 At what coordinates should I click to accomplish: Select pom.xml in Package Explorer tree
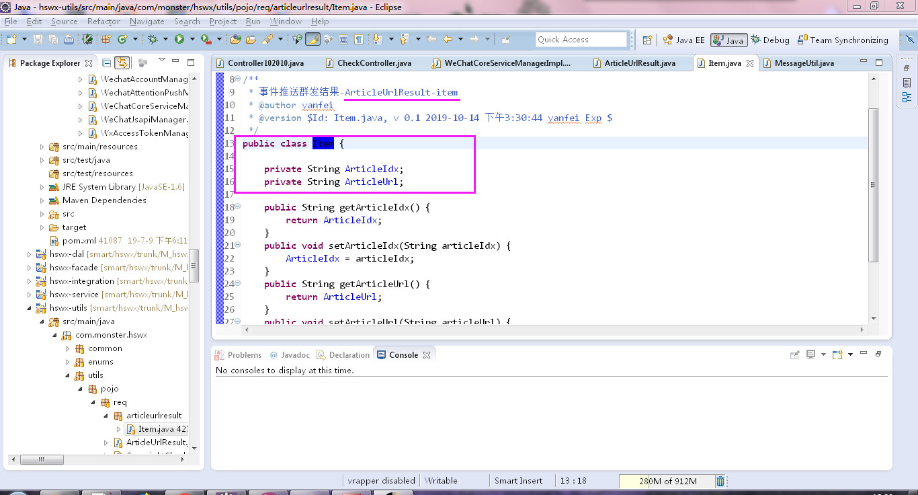tap(118, 241)
